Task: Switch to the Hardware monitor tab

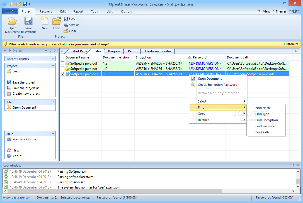Action: point(158,51)
